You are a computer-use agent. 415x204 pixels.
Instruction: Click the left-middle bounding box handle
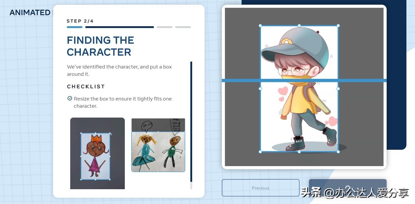pyautogui.click(x=260, y=89)
